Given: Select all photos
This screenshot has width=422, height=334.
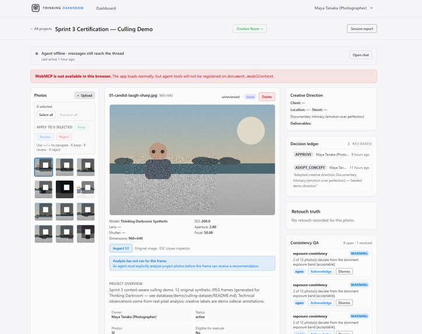Looking at the screenshot, I should (46, 115).
